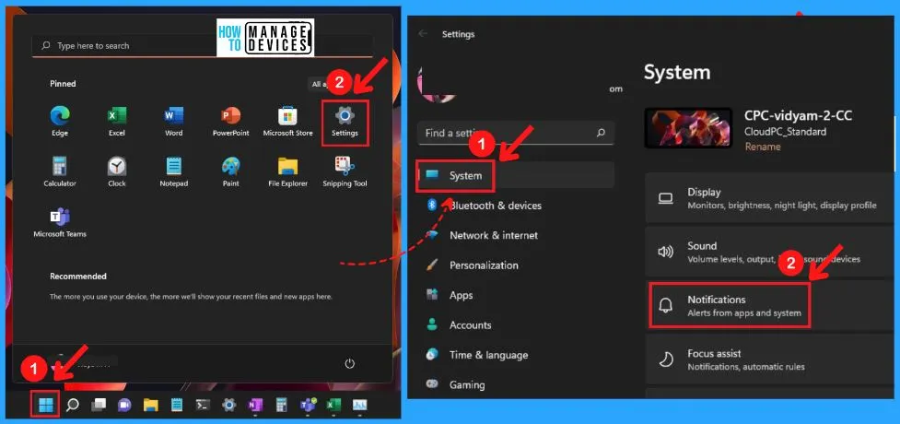Viewport: 900px width, 424px height.
Task: Open Paint from the pinned apps
Action: pyautogui.click(x=230, y=171)
